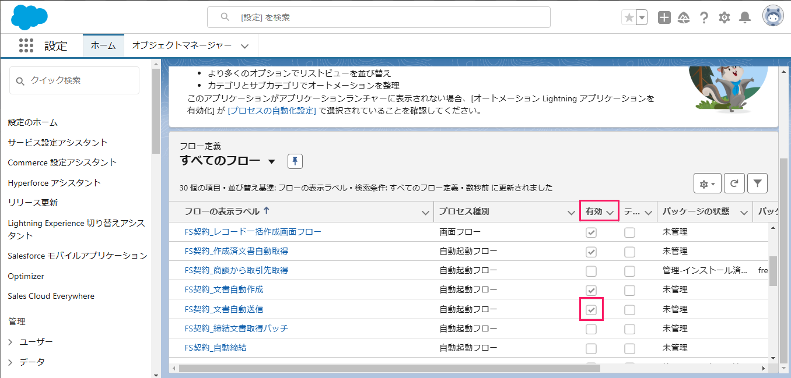Screen dimensions: 791x378
Task: Open パッケージの状態 column menu chevron
Action: point(744,213)
